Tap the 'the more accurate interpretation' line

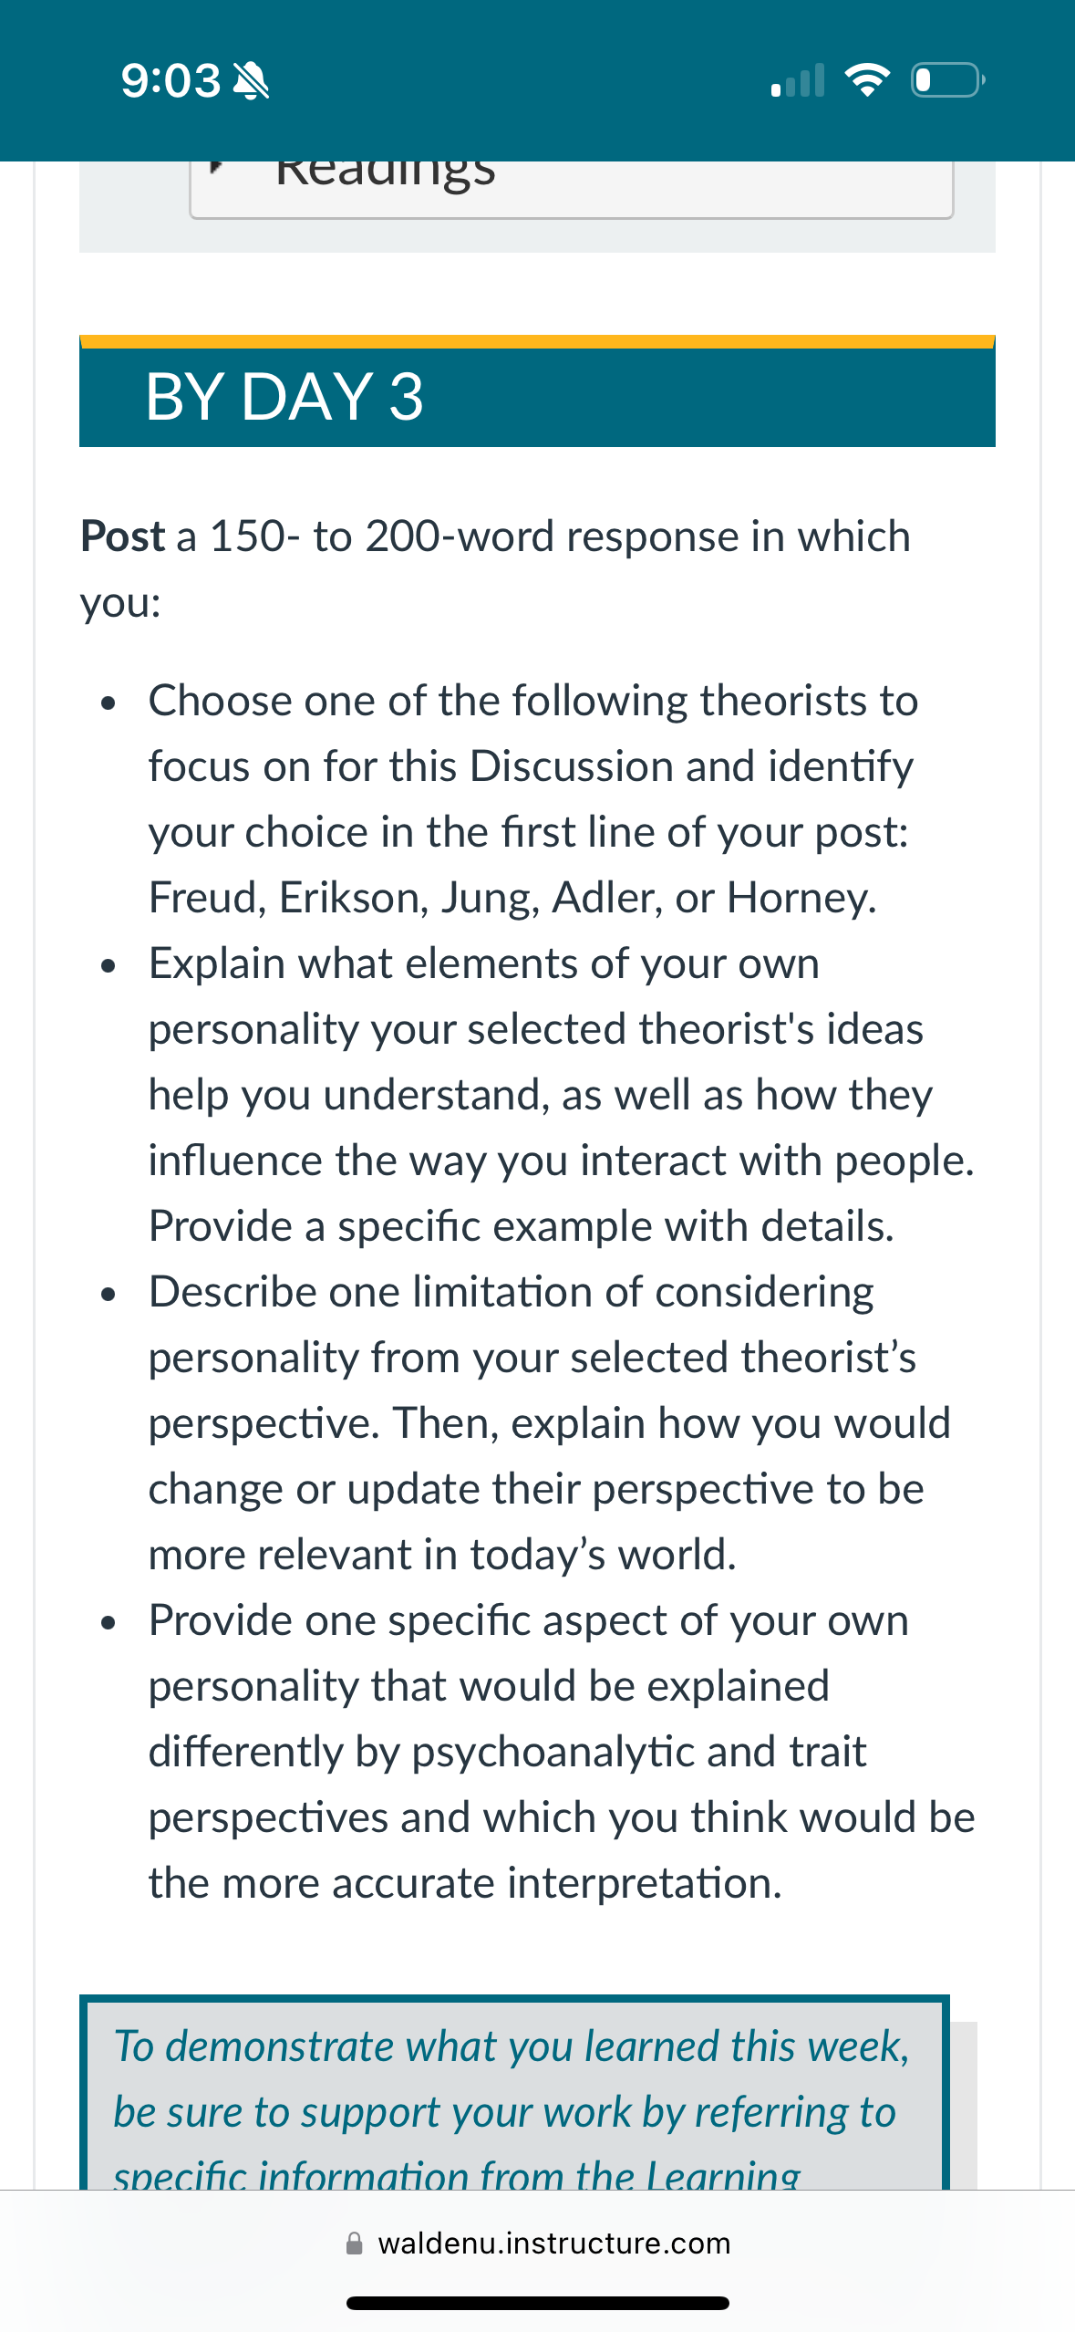point(465,1883)
